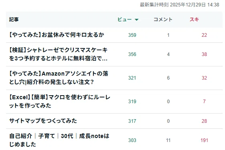The width and height of the screenshot is (225, 150).
Task: Click the 38 スキ count
Action: pyautogui.click(x=204, y=54)
